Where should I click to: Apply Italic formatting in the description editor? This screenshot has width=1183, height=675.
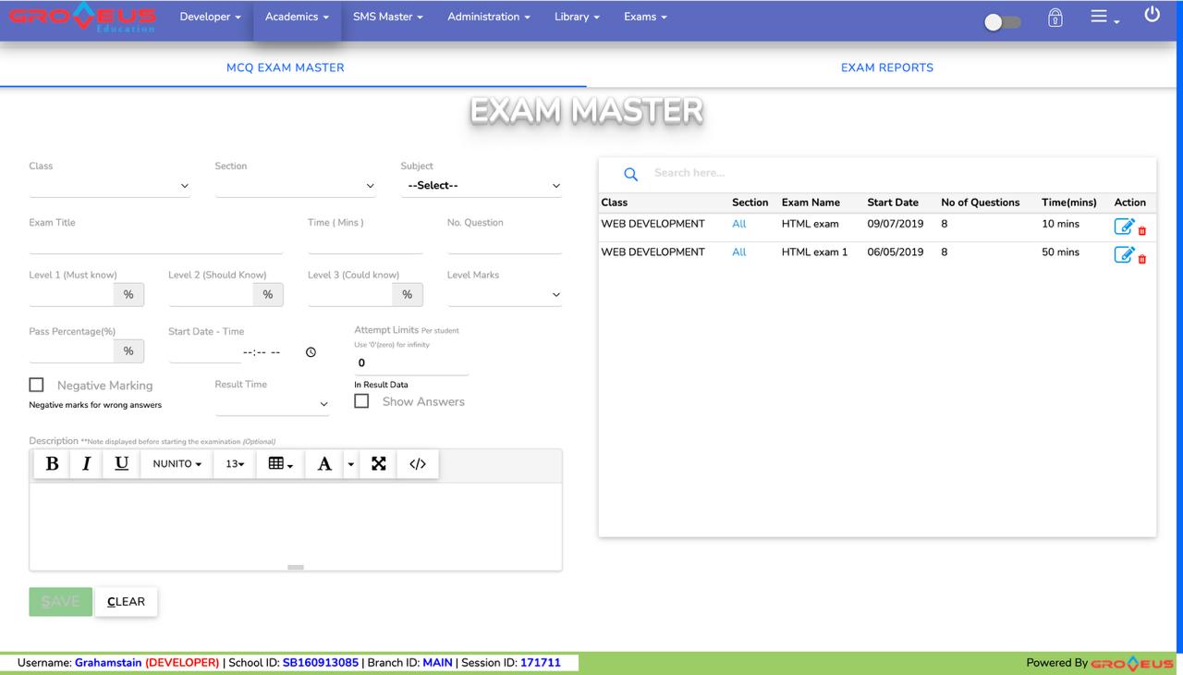point(86,463)
